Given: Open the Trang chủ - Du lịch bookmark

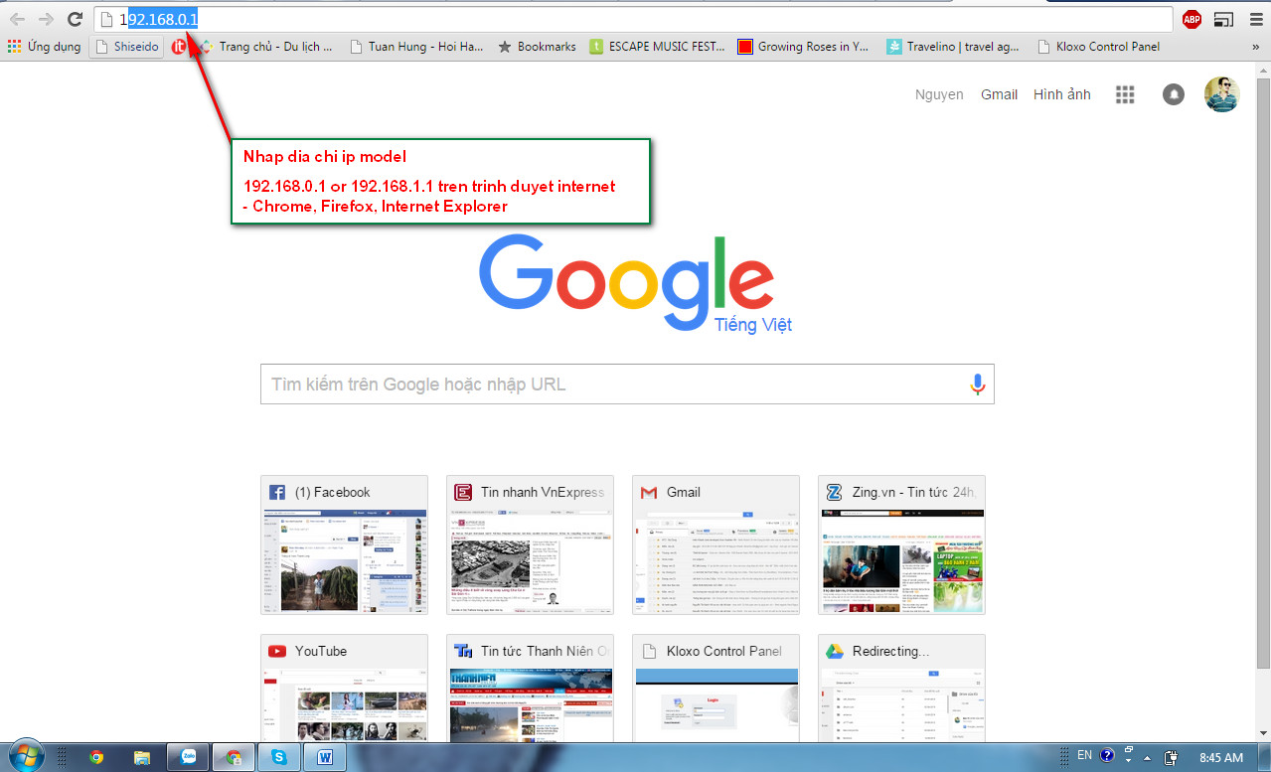Looking at the screenshot, I should tap(266, 47).
